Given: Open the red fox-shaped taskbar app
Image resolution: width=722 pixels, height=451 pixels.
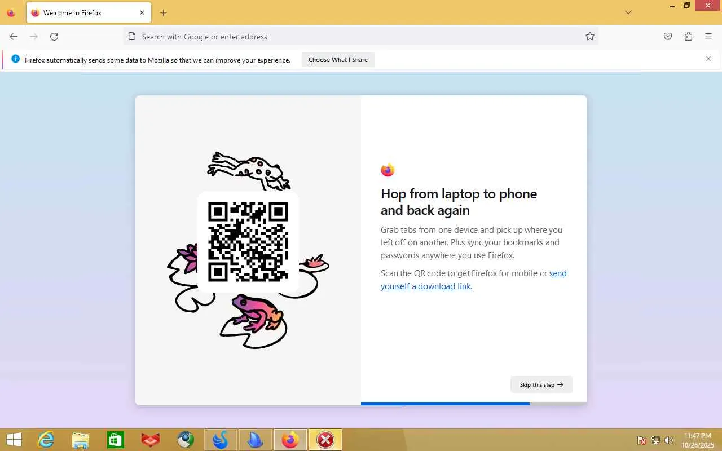Looking at the screenshot, I should (151, 440).
